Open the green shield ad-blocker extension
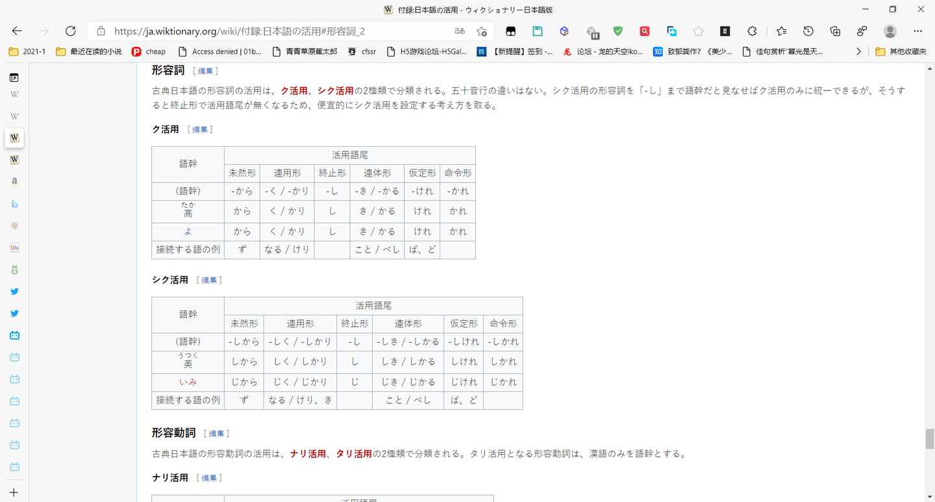This screenshot has width=935, height=502. [618, 31]
